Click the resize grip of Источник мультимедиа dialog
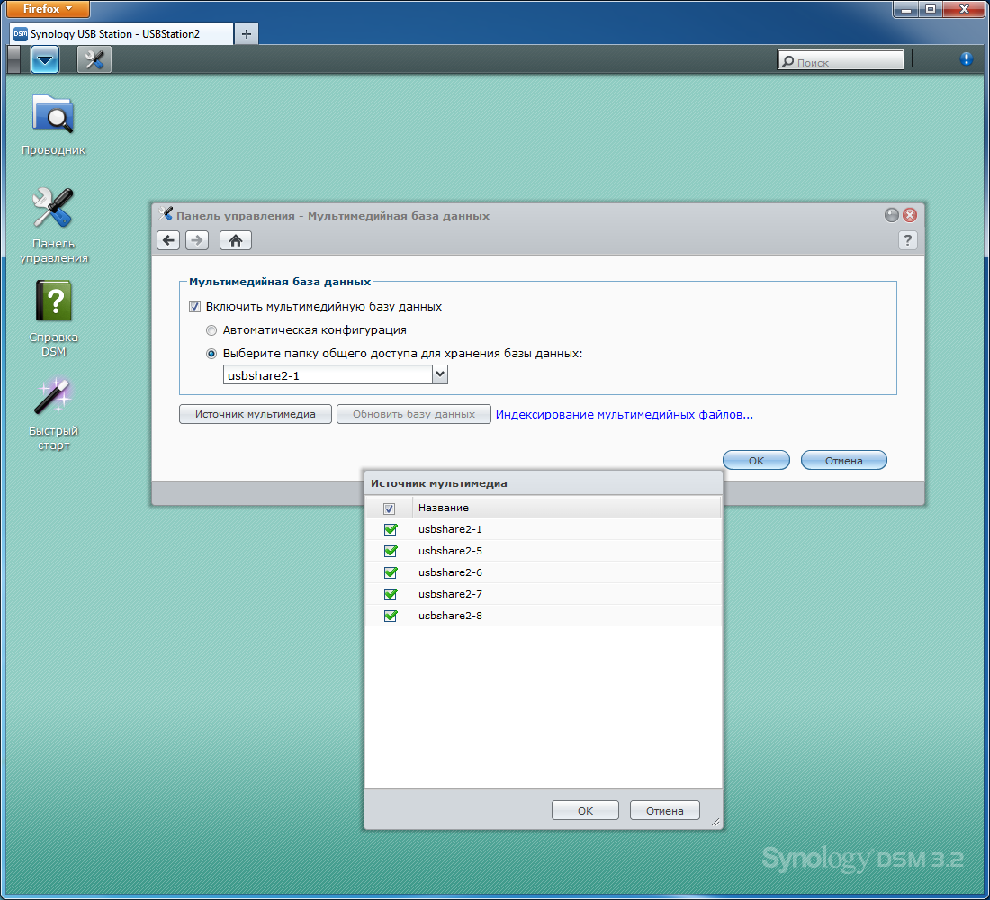Image resolution: width=990 pixels, height=900 pixels. tap(715, 821)
